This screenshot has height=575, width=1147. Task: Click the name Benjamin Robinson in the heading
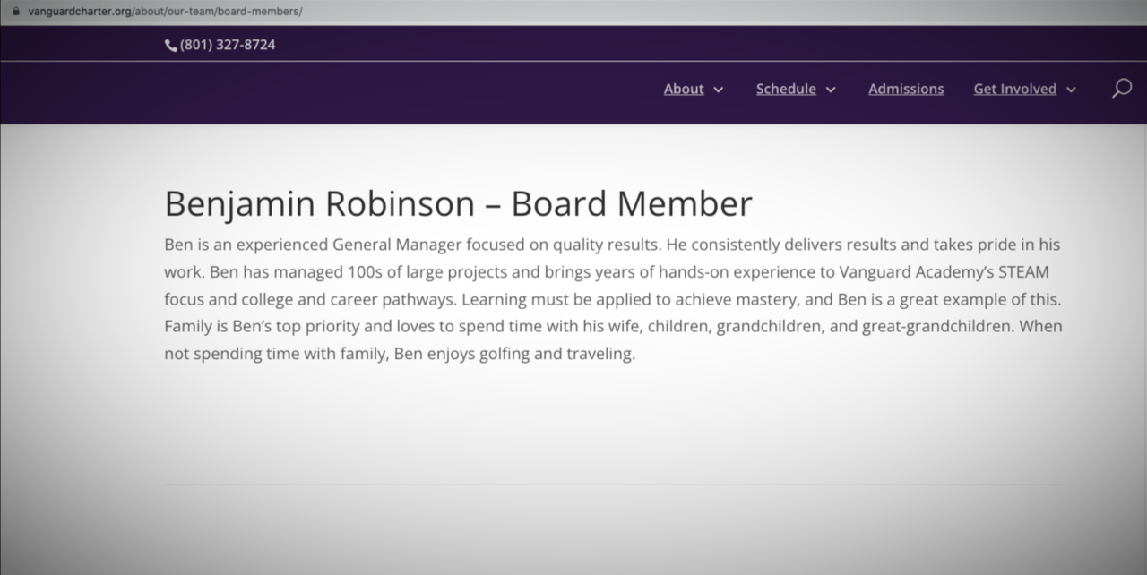319,204
